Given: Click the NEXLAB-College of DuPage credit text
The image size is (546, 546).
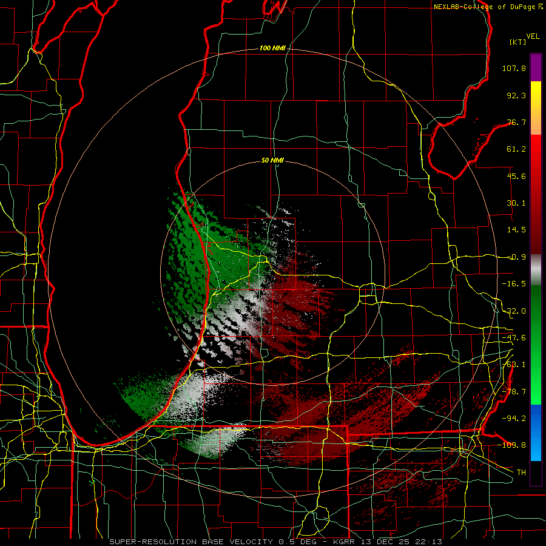Looking at the screenshot, I should tap(488, 7).
